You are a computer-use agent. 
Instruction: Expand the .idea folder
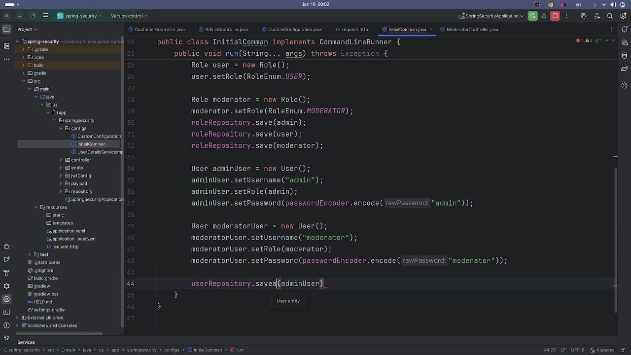point(23,57)
